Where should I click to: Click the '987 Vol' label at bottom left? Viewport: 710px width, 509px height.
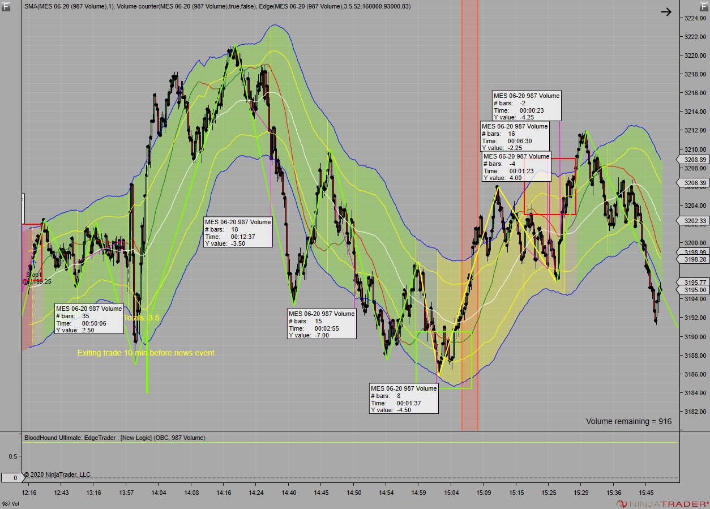coord(11,503)
